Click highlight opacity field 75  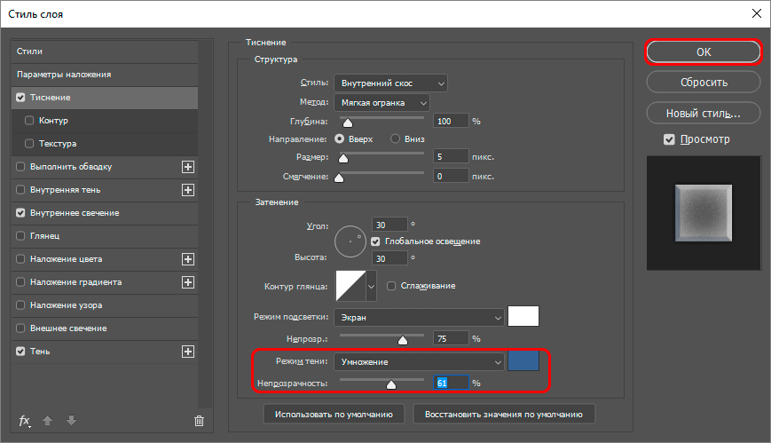pyautogui.click(x=451, y=338)
